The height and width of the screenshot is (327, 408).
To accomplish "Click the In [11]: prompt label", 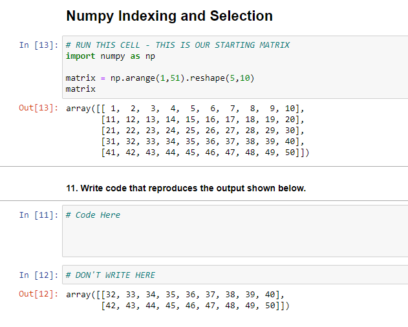I will (x=39, y=215).
